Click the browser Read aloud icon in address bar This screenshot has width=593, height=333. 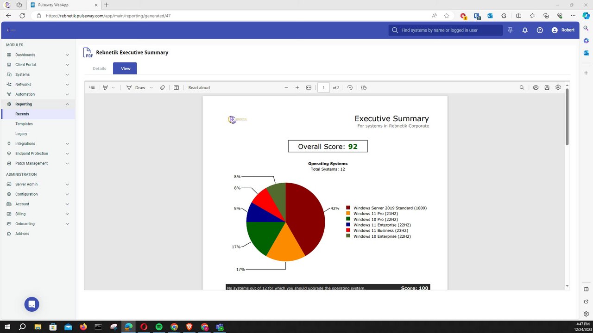coord(434,15)
